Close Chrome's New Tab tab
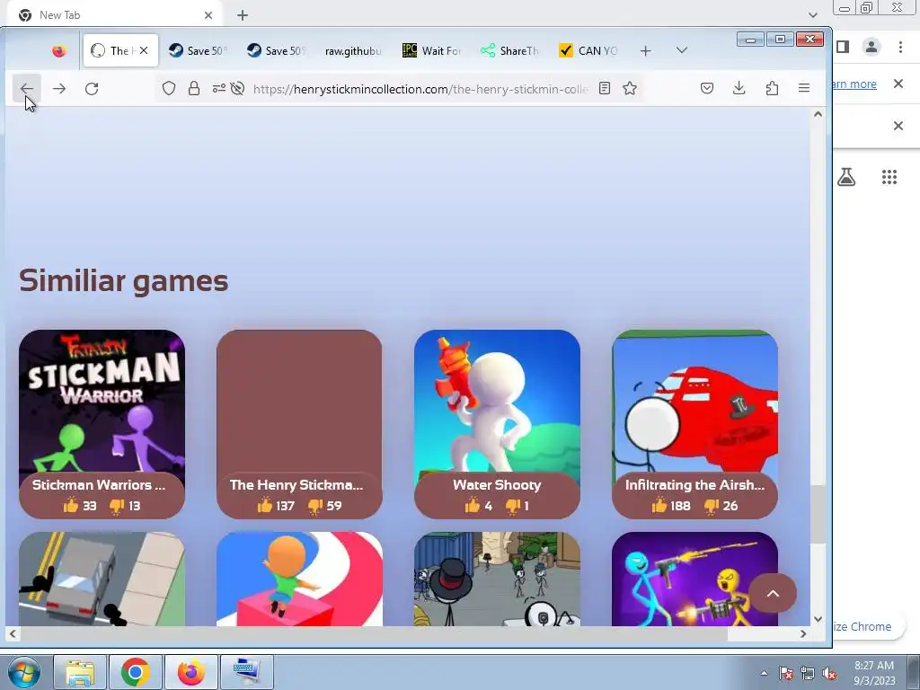Image resolution: width=920 pixels, height=690 pixels. point(208,15)
